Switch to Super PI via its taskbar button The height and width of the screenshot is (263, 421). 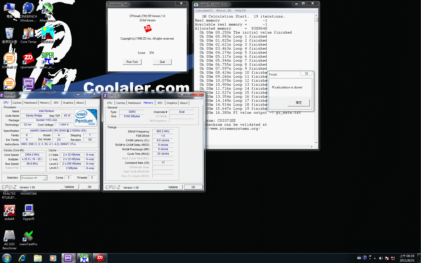coord(84,258)
